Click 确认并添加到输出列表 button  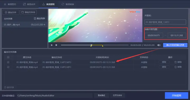175,45
